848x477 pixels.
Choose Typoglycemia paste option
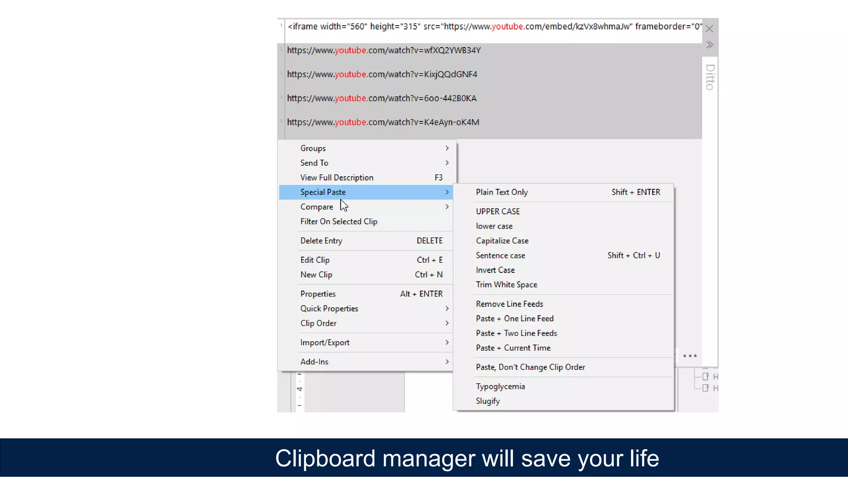[x=500, y=386]
